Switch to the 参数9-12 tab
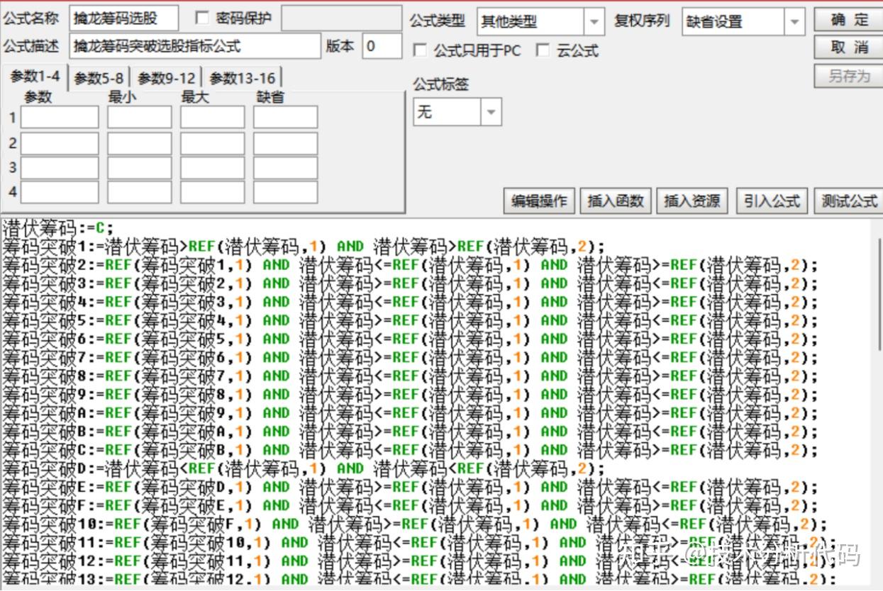 (x=166, y=78)
